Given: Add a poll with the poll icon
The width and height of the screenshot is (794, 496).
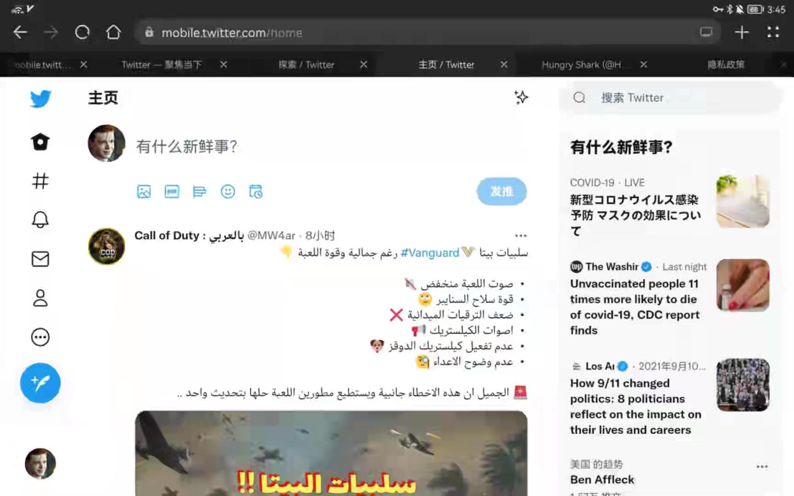Looking at the screenshot, I should coord(199,192).
